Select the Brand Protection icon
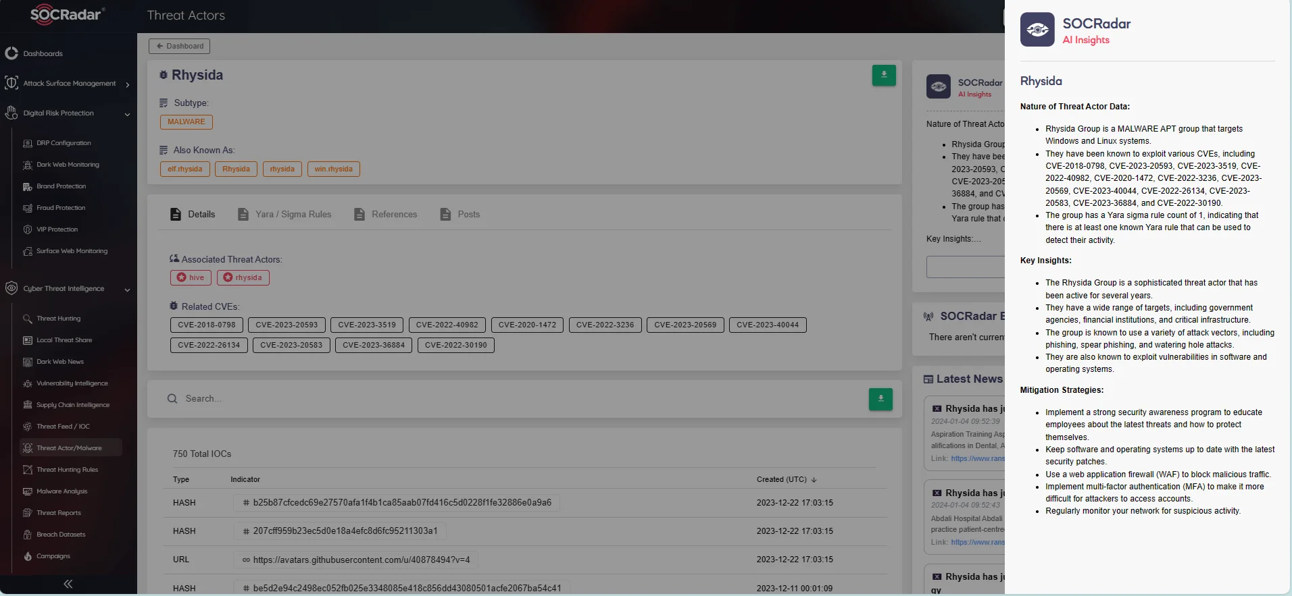Image resolution: width=1292 pixels, height=596 pixels. [28, 186]
